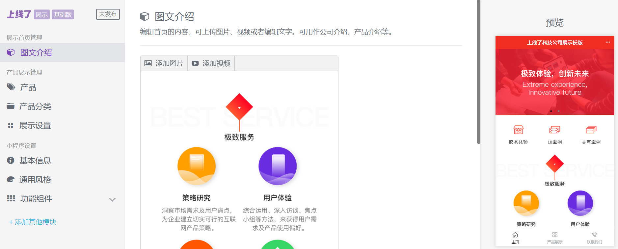This screenshot has height=249, width=618.
Task: Click the + 添加其他模块 link
Action: pos(33,222)
